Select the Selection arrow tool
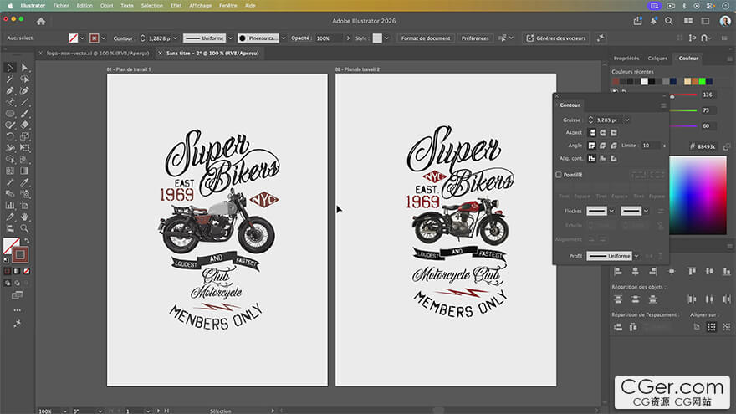Image resolution: width=736 pixels, height=414 pixels. (10, 68)
